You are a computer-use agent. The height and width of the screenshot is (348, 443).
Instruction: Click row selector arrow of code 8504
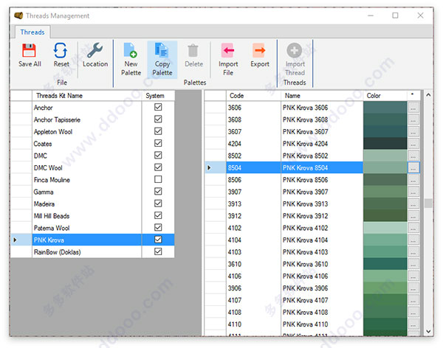209,167
